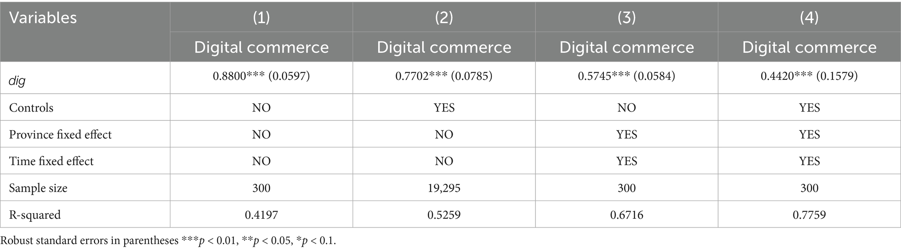The width and height of the screenshot is (901, 251).
Task: Click the 0.4197 R-squared value
Action: click(261, 214)
